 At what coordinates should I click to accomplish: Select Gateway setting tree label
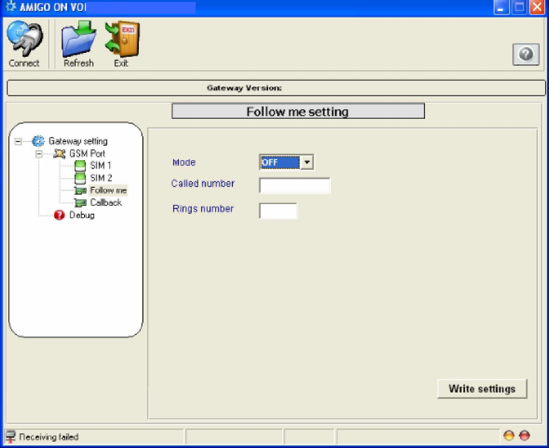[x=78, y=141]
